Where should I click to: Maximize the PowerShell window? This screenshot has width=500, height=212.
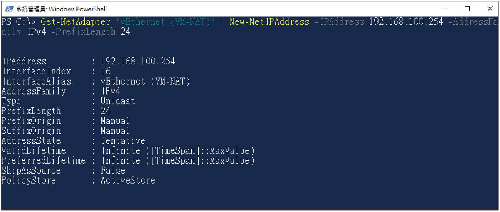pyautogui.click(x=467, y=9)
